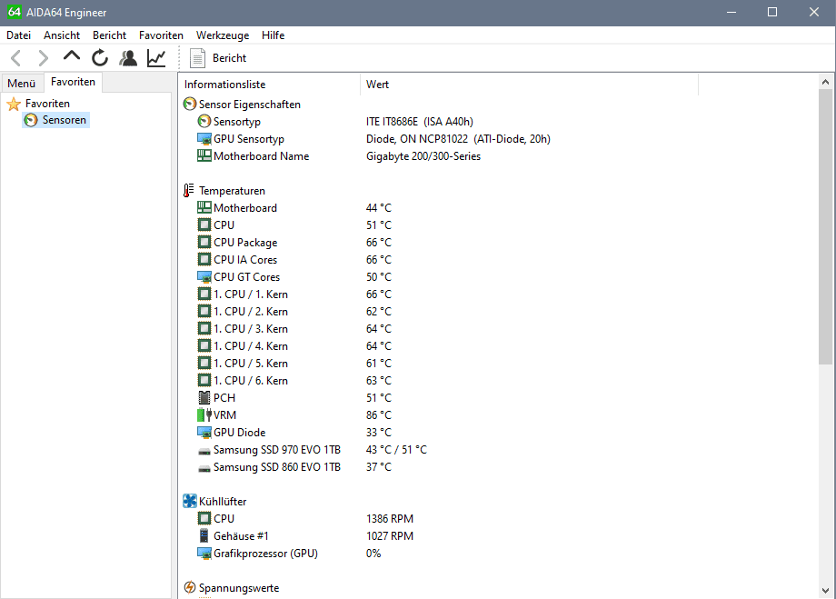Click the GPU Diode card icon
836x599 pixels.
click(x=204, y=432)
